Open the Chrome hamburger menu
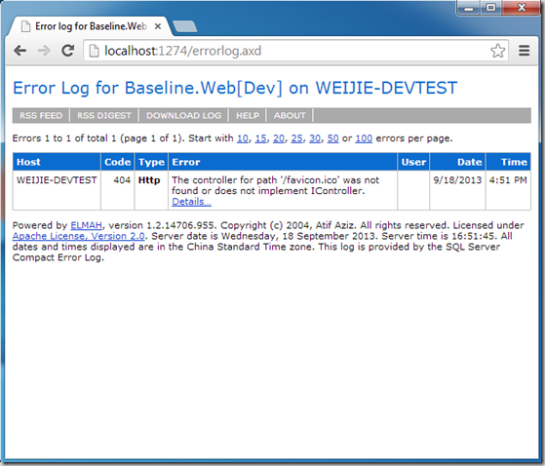The image size is (545, 466). pos(525,51)
